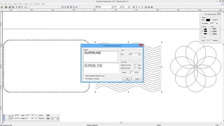
Task: Click the Zoom In magnifier icon
Action: click(63, 7)
